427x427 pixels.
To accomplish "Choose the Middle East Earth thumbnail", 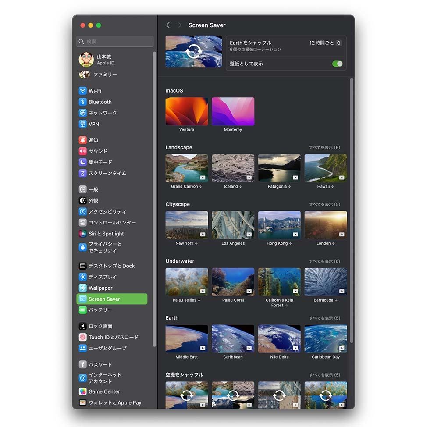I will (187, 339).
